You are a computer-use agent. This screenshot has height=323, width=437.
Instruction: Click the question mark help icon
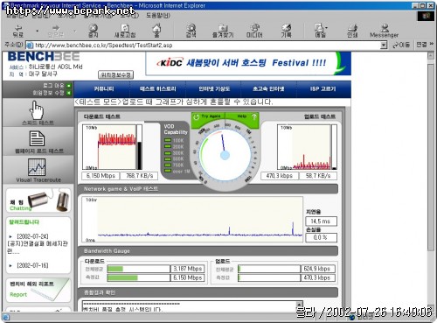coord(254,116)
